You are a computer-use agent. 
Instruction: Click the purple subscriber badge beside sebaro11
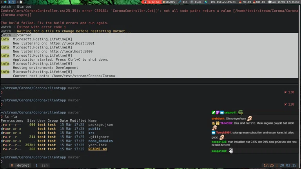(218, 112)
